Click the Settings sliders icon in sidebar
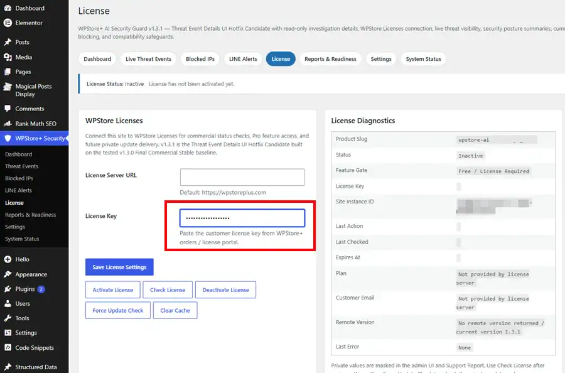The height and width of the screenshot is (373, 565). [8, 333]
